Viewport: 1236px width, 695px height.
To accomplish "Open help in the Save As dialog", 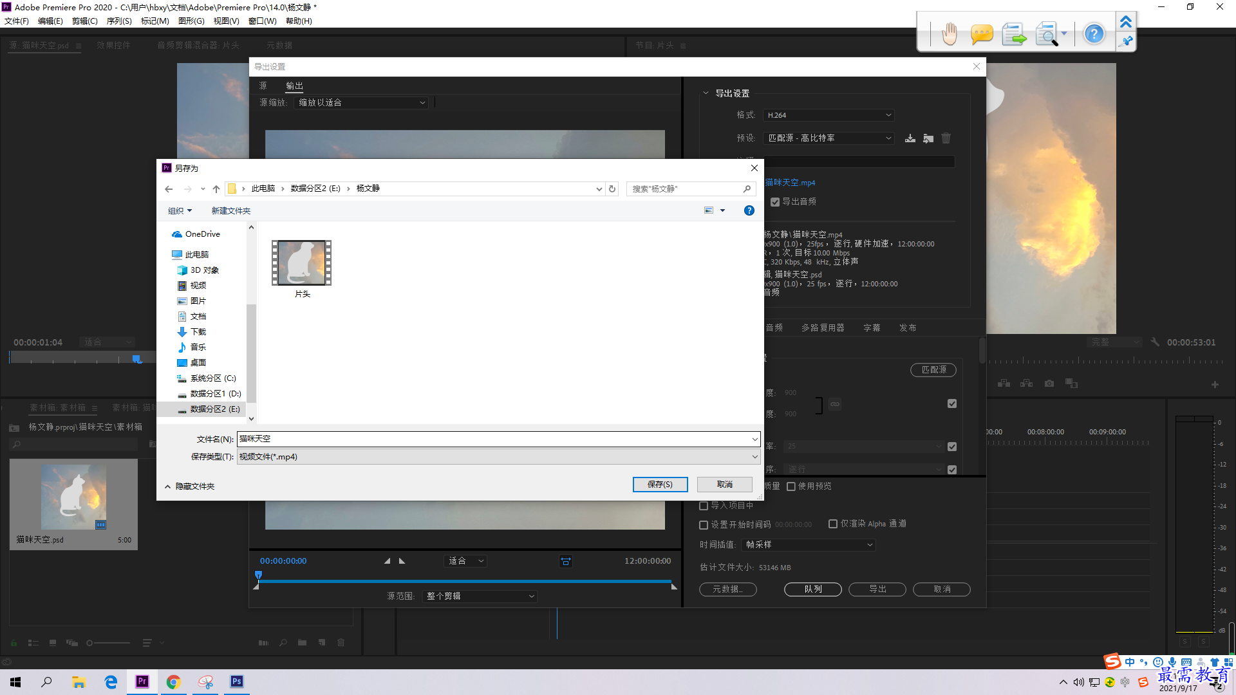I will (x=749, y=210).
